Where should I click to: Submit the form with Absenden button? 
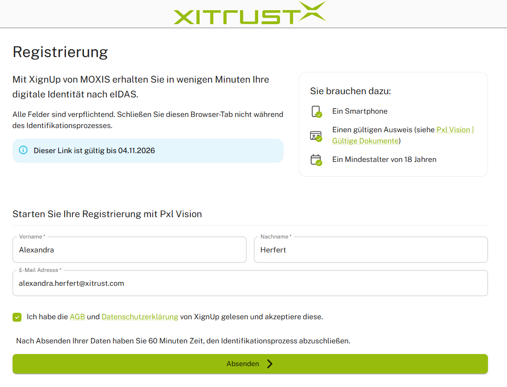tap(250, 364)
